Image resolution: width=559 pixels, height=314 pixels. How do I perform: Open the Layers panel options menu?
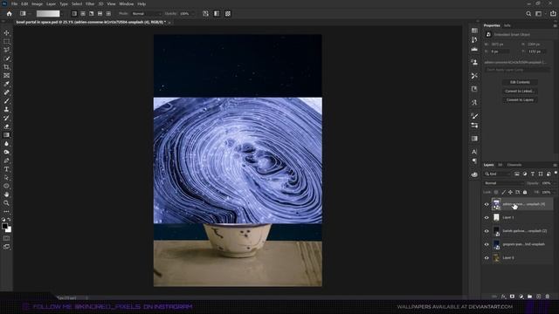point(555,165)
